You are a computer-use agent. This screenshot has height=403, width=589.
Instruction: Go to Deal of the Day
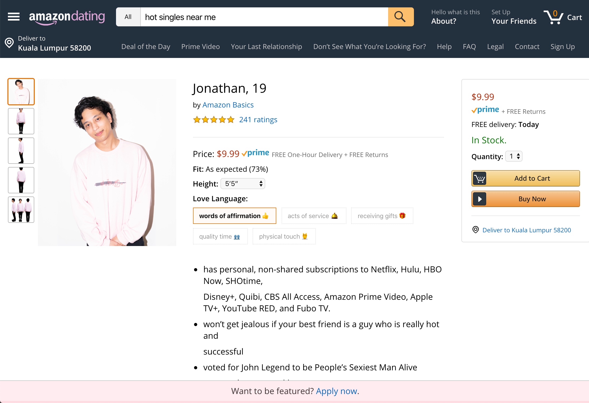[146, 47]
